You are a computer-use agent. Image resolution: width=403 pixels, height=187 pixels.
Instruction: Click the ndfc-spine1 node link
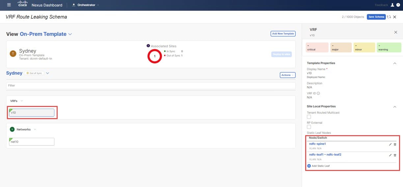point(317,144)
